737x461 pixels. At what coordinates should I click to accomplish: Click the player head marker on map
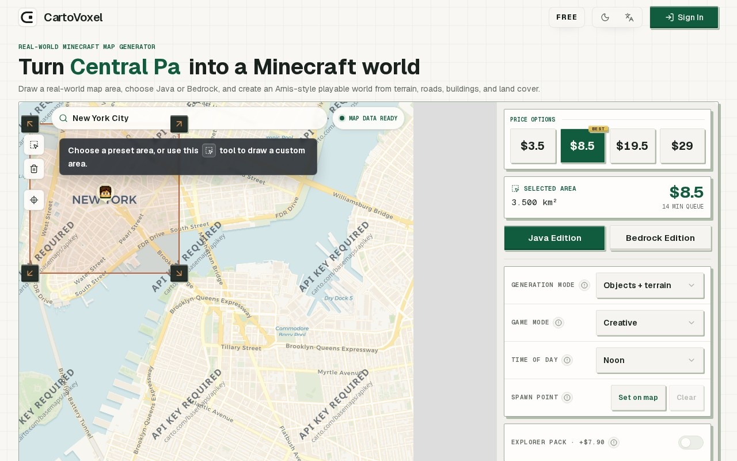pyautogui.click(x=105, y=192)
